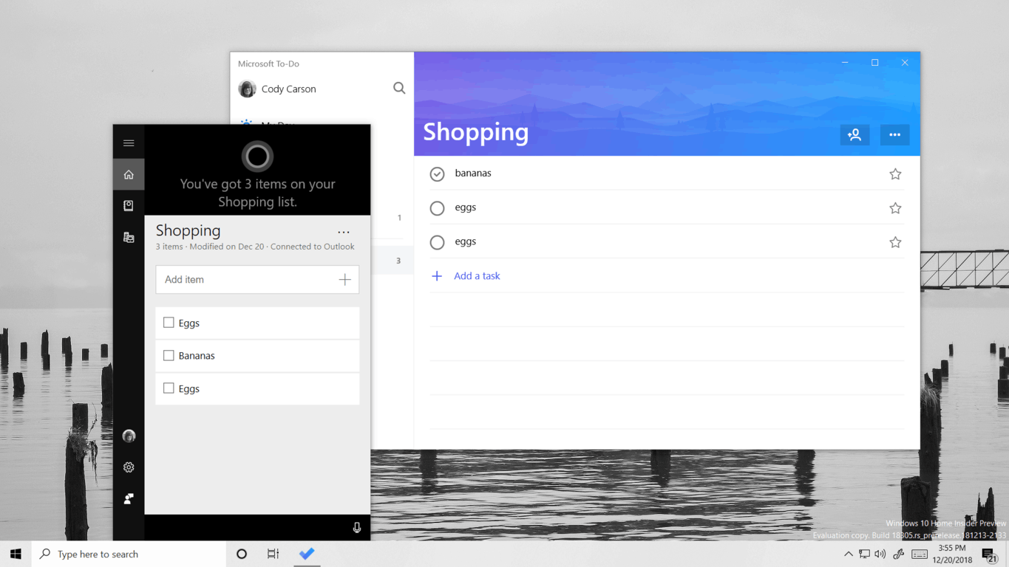The height and width of the screenshot is (567, 1009).
Task: Open the Action Center notifications icon
Action: (x=989, y=554)
